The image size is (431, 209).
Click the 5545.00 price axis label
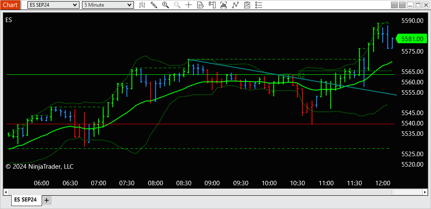[412, 113]
